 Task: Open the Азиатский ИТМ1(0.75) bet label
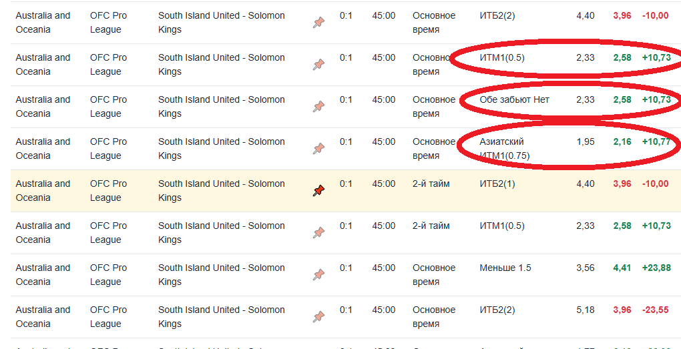[504, 149]
